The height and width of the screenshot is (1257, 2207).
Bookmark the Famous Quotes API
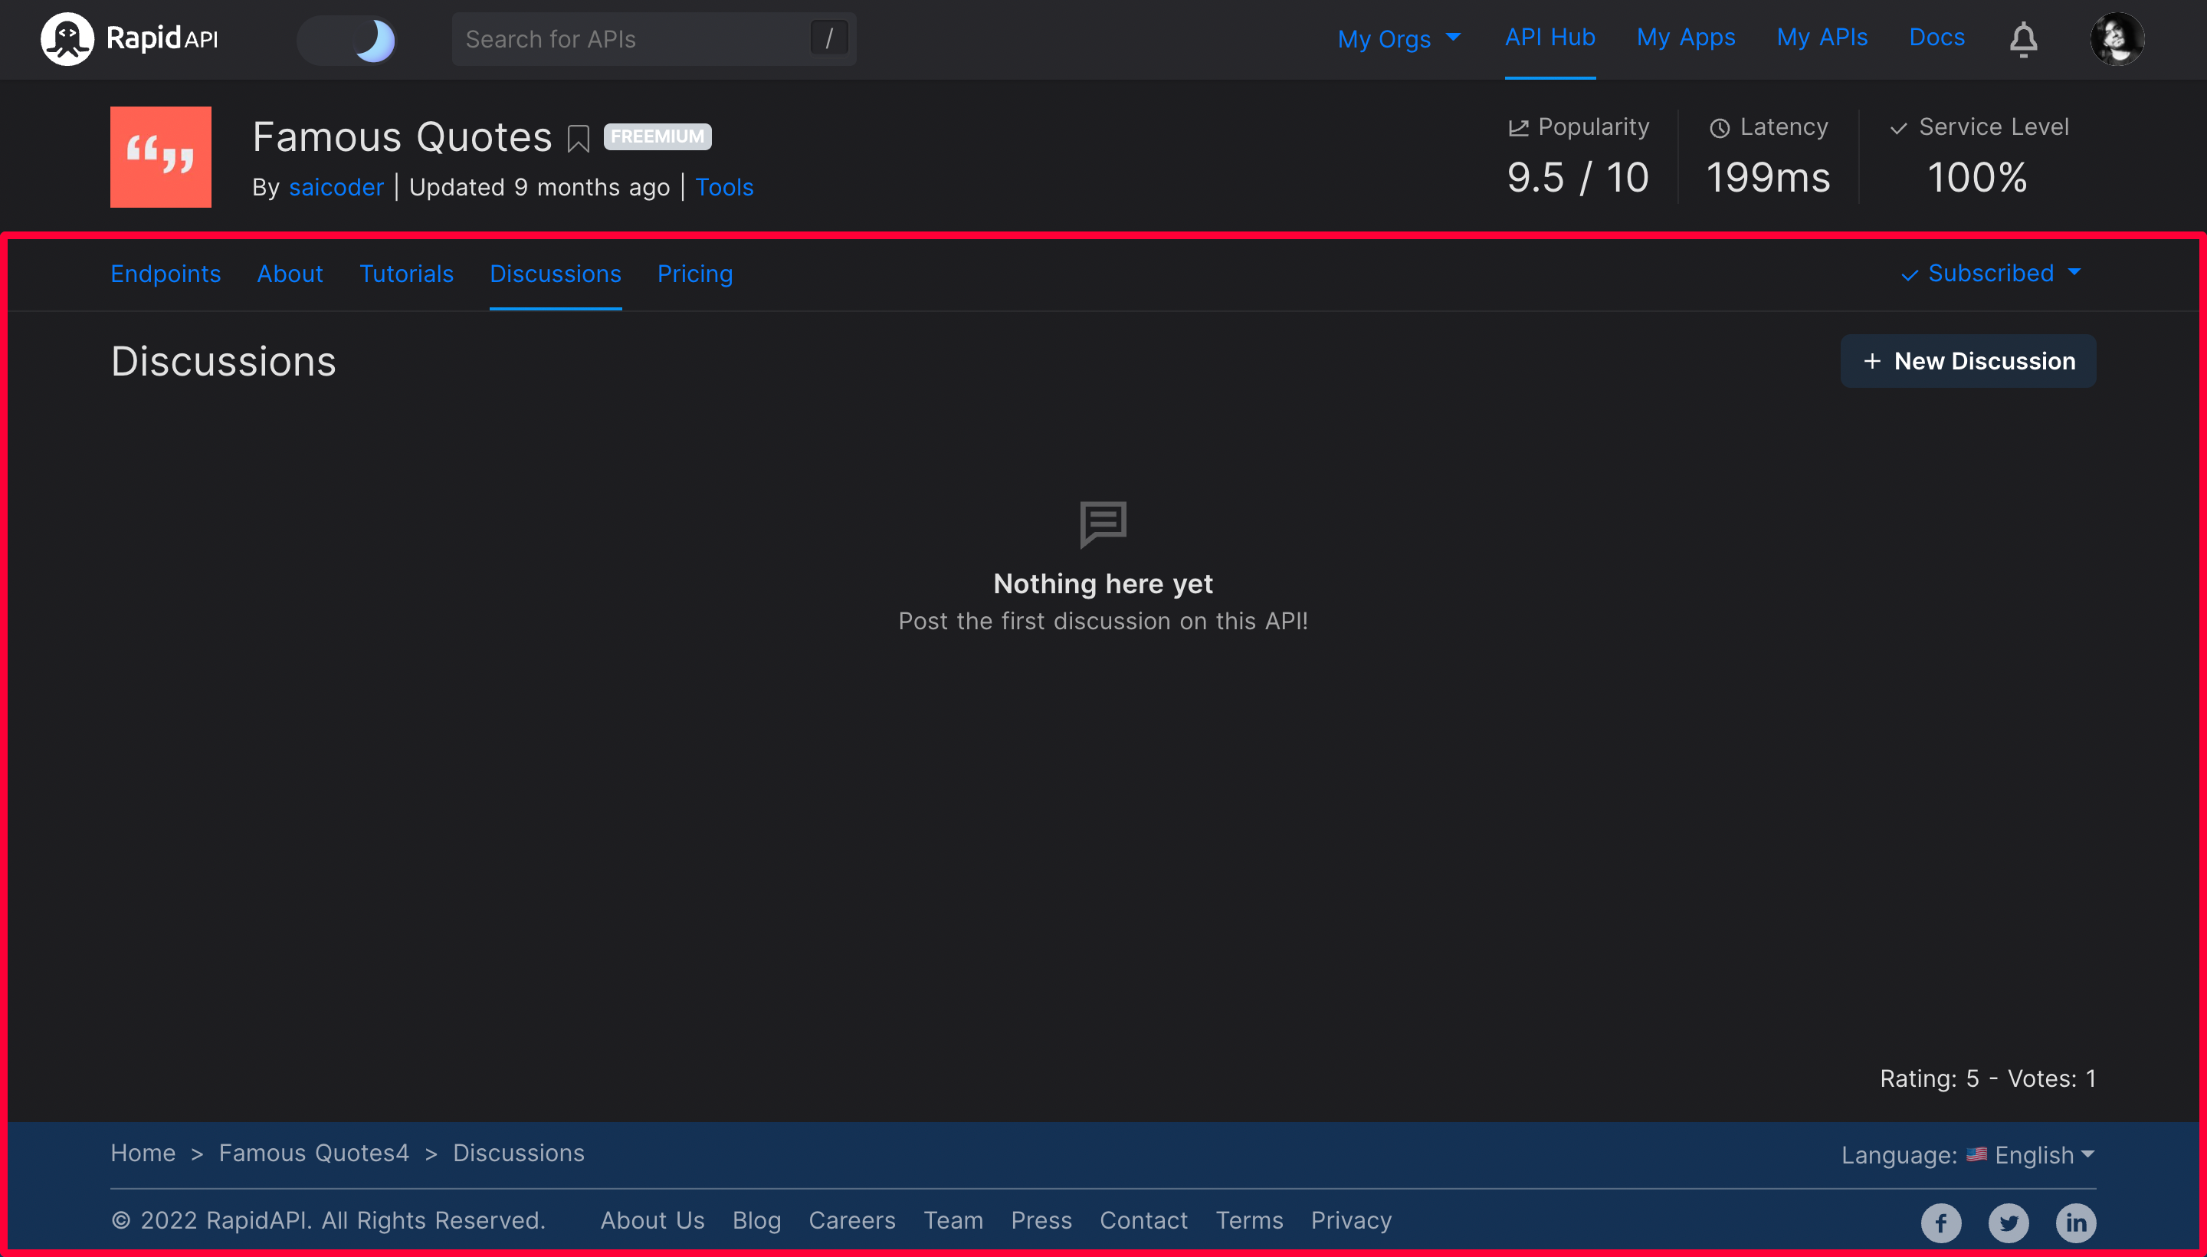coord(579,138)
